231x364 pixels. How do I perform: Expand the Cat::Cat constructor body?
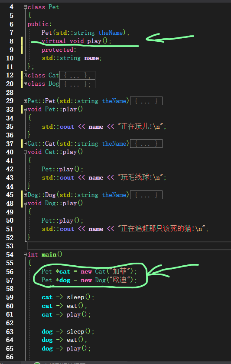(25, 144)
